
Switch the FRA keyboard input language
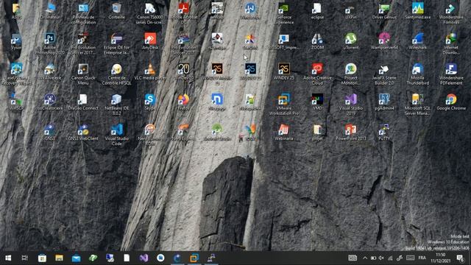pos(422,258)
